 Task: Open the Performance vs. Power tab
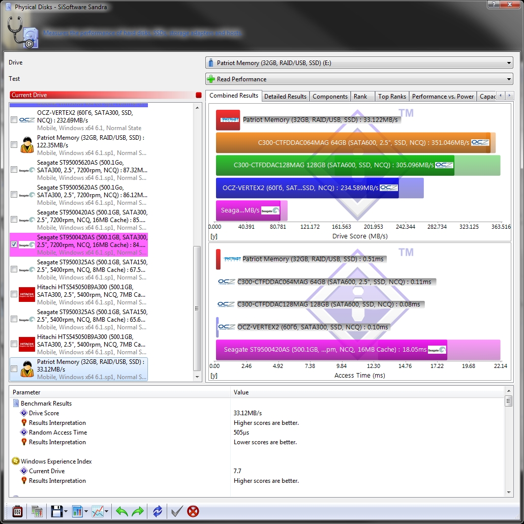tap(443, 97)
